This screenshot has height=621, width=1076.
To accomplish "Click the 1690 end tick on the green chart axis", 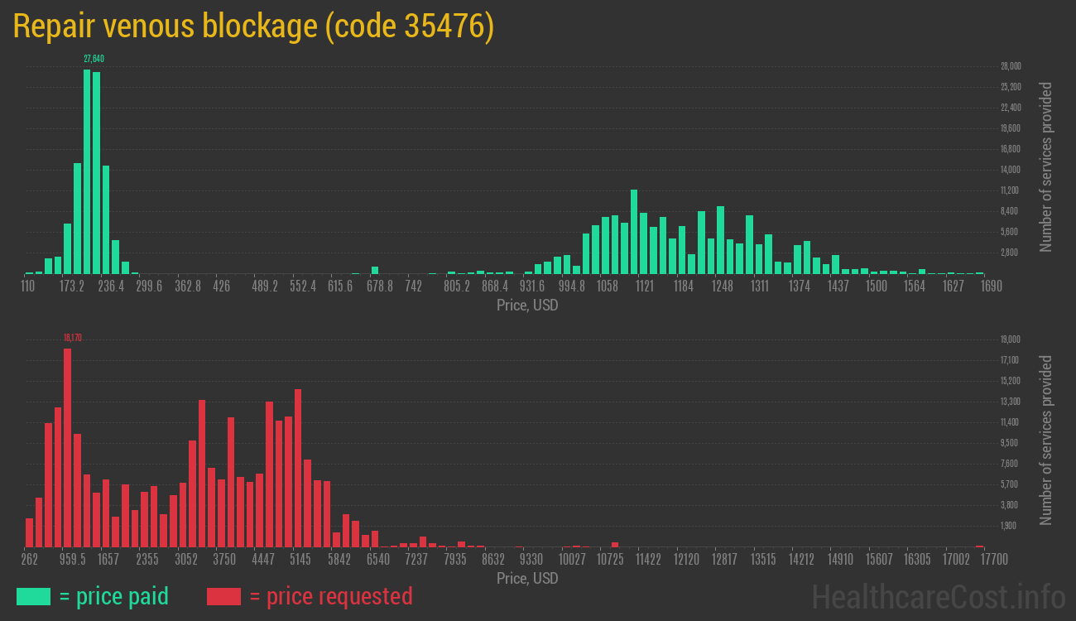I will point(991,286).
